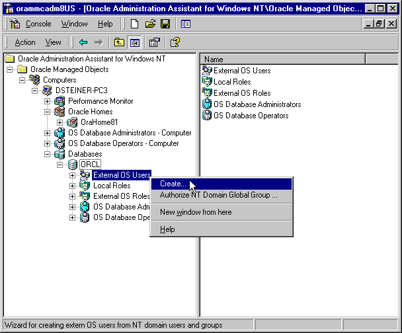
Task: Open the Action menu button
Action: pos(25,42)
